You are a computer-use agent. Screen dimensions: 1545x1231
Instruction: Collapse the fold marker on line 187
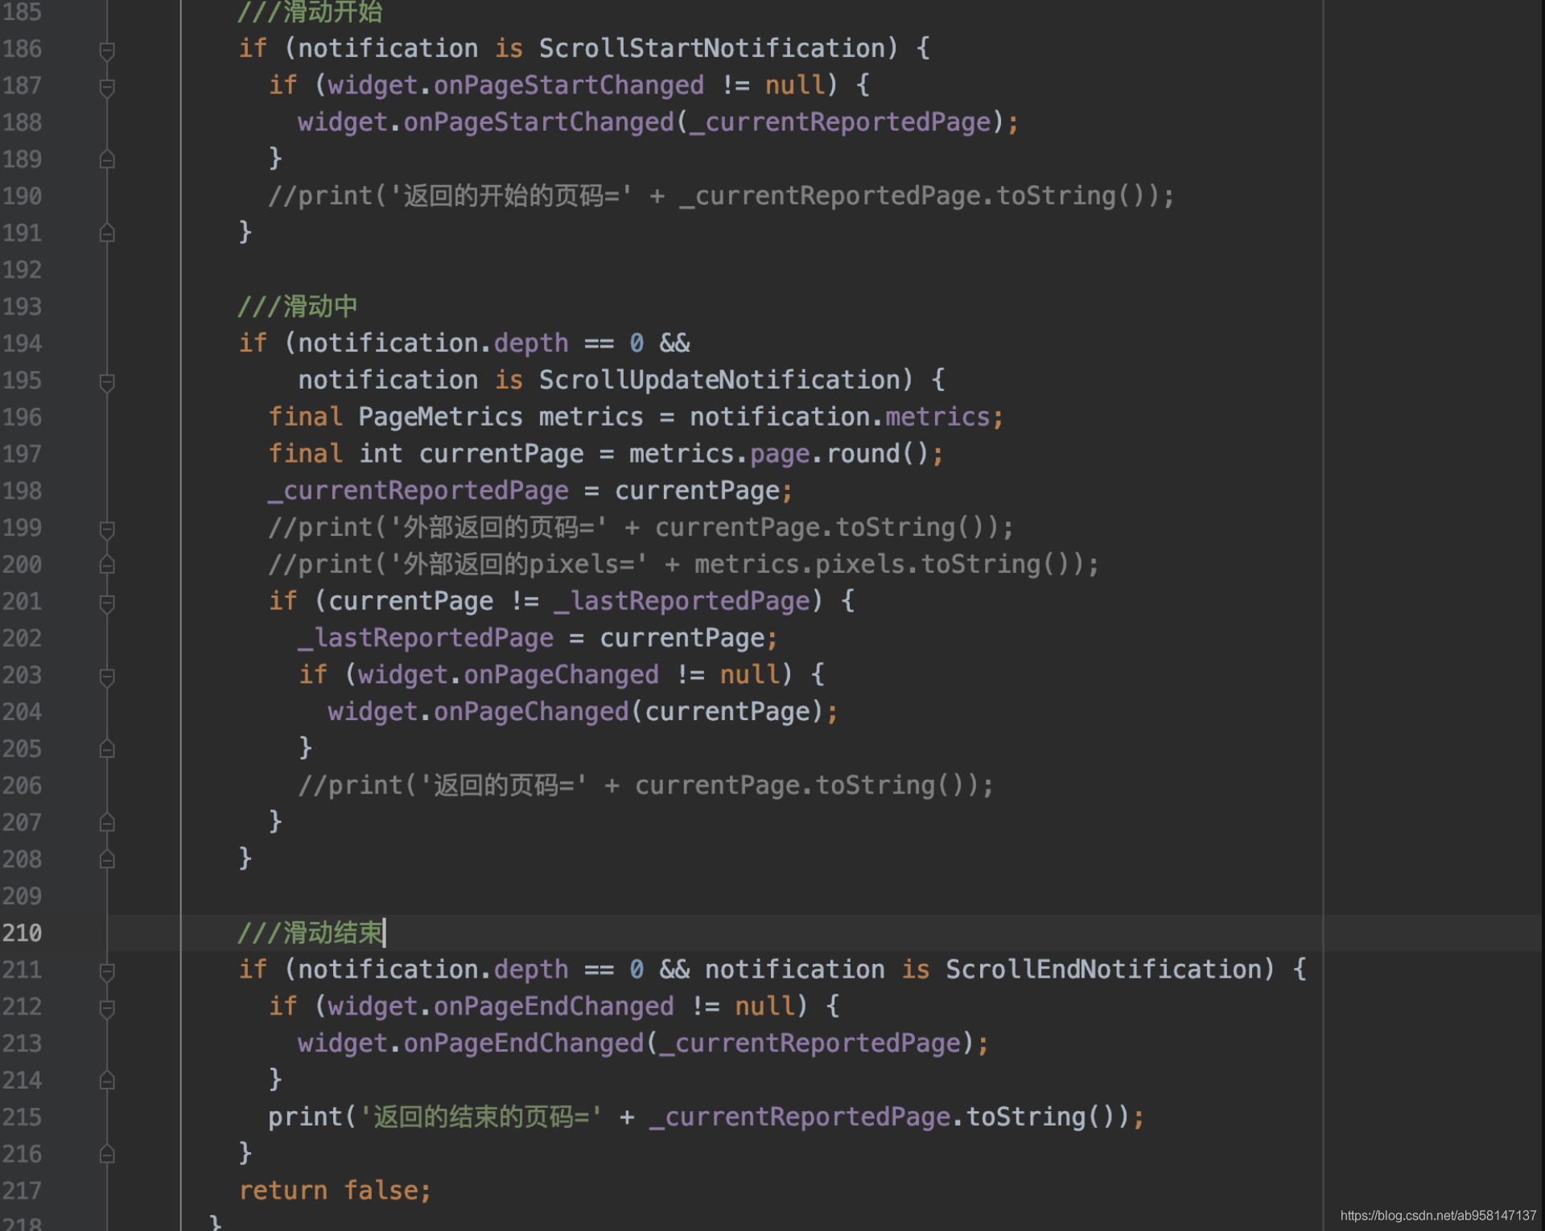[107, 88]
